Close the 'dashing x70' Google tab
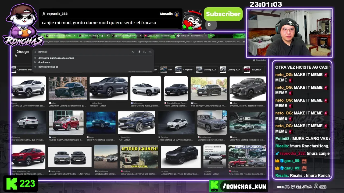 [x=206, y=36]
